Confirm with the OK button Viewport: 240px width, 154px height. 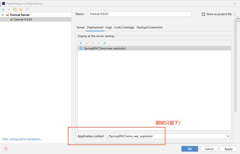190,149
